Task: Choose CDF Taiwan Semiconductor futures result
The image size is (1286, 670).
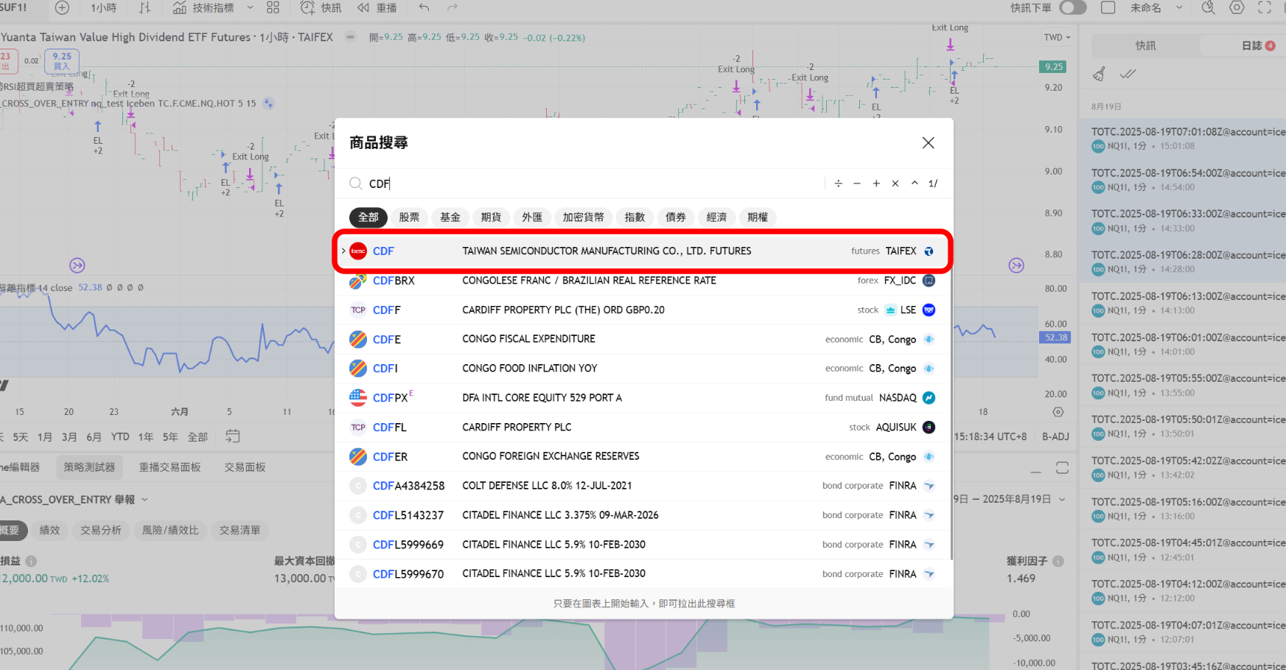Action: (x=643, y=251)
